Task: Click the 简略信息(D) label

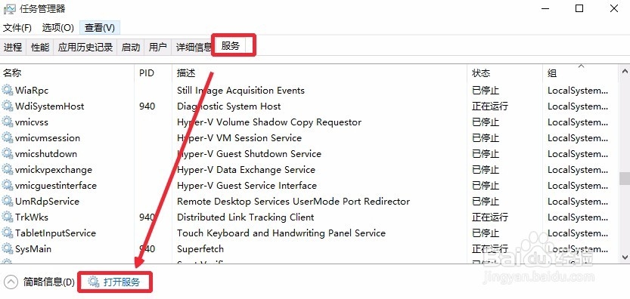Action: pos(48,282)
